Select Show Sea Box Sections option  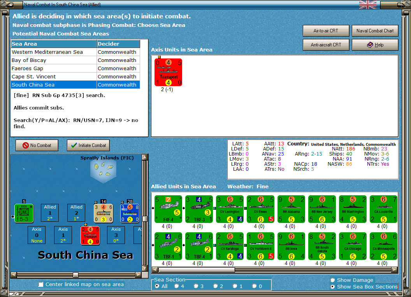pyautogui.click(x=333, y=287)
